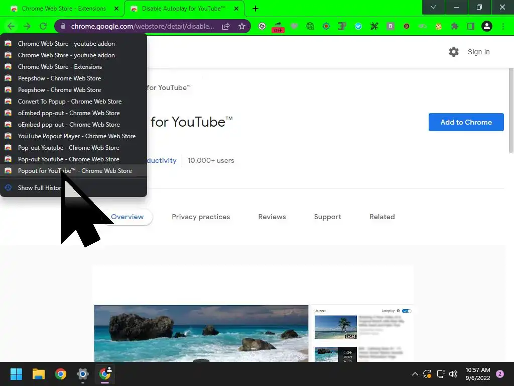The height and width of the screenshot is (386, 514).
Task: Switch to Chrome Web Store - Extensions tab
Action: click(x=64, y=9)
